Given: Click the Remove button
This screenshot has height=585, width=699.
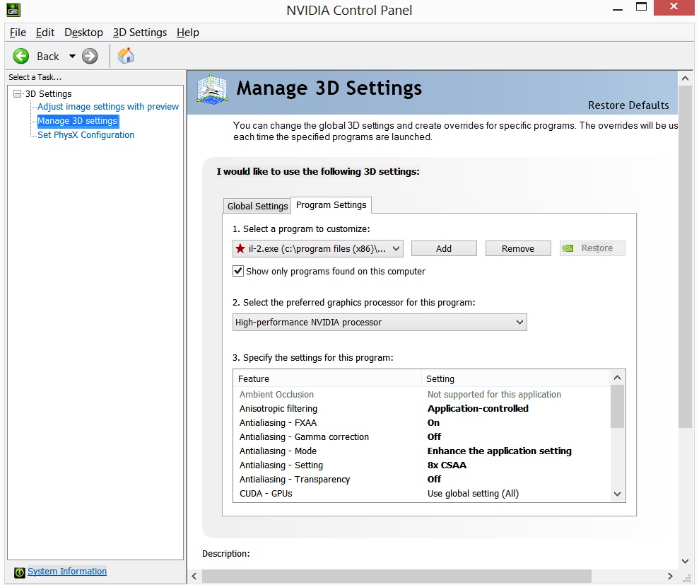Looking at the screenshot, I should pos(518,248).
